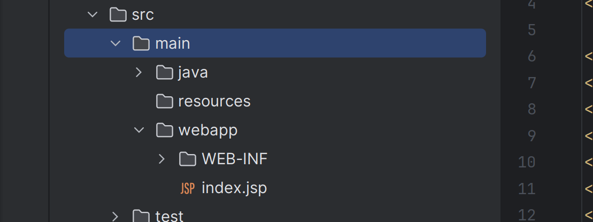
Task: Expand the java folder chevron
Action: (139, 72)
